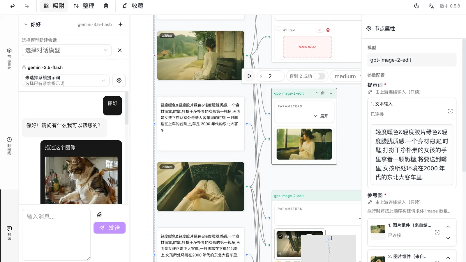Click first prompt text node 东北大客车
The width and height of the screenshot is (466, 262).
[x=201, y=124]
